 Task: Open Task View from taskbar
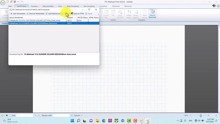coord(85,121)
